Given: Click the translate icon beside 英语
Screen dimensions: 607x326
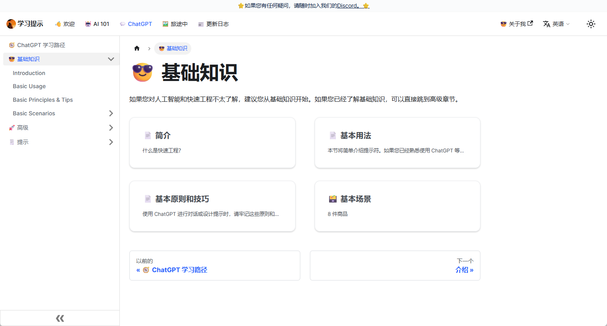Looking at the screenshot, I should 547,24.
